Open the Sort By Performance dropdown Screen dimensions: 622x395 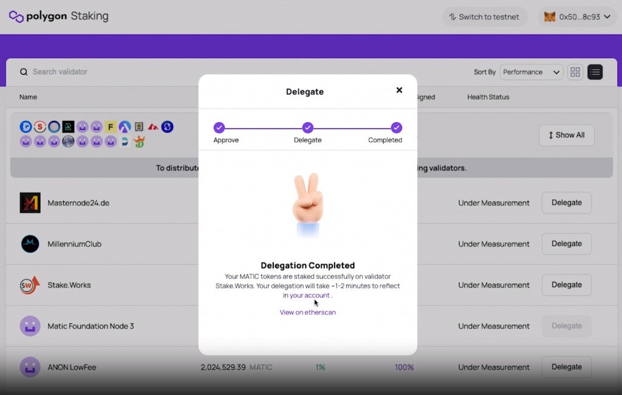tap(531, 72)
